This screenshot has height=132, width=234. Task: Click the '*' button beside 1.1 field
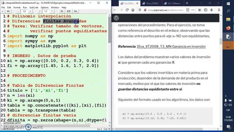pyautogui.click(x=52, y=11)
